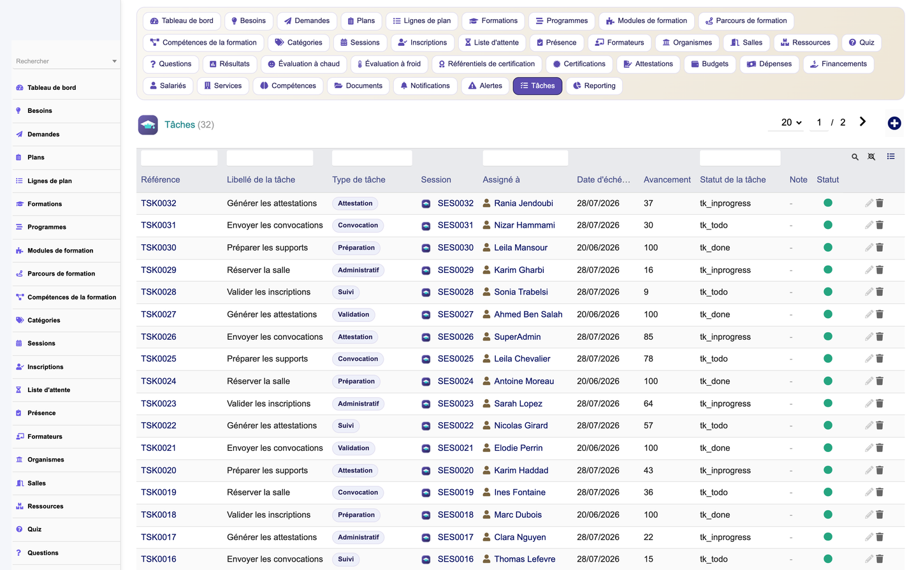Open assignee Sonia Trabelsi link

[521, 292]
